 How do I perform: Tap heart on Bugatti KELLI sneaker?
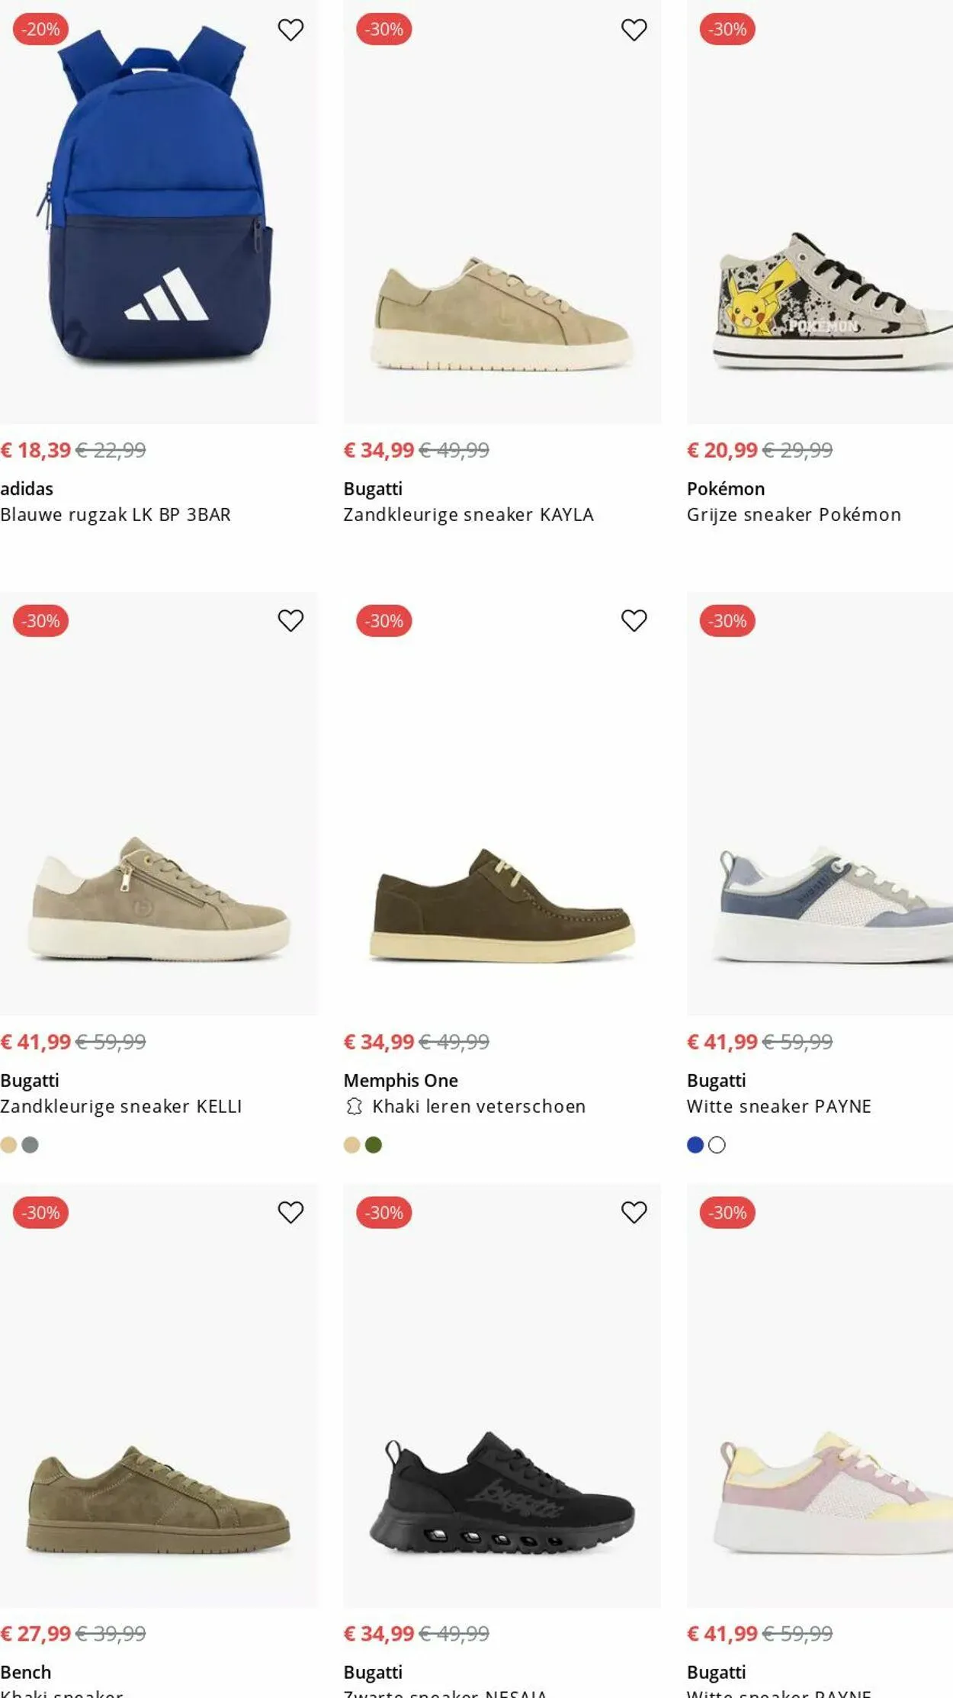(290, 621)
